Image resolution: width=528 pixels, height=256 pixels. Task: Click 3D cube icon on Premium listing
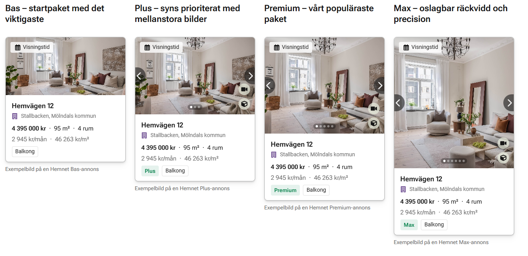pyautogui.click(x=373, y=123)
